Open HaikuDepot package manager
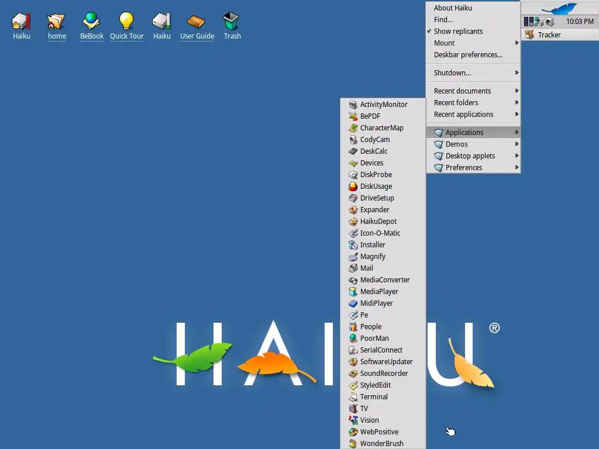The width and height of the screenshot is (599, 449). pyautogui.click(x=383, y=222)
